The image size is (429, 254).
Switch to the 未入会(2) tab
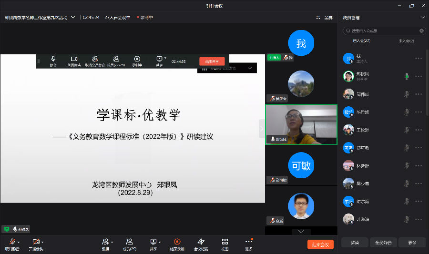tap(406, 41)
